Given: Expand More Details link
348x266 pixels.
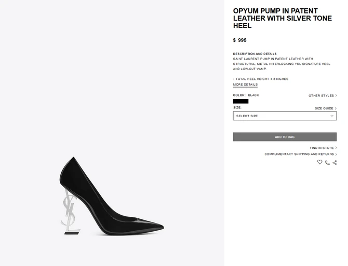Looking at the screenshot, I should click(x=245, y=85).
